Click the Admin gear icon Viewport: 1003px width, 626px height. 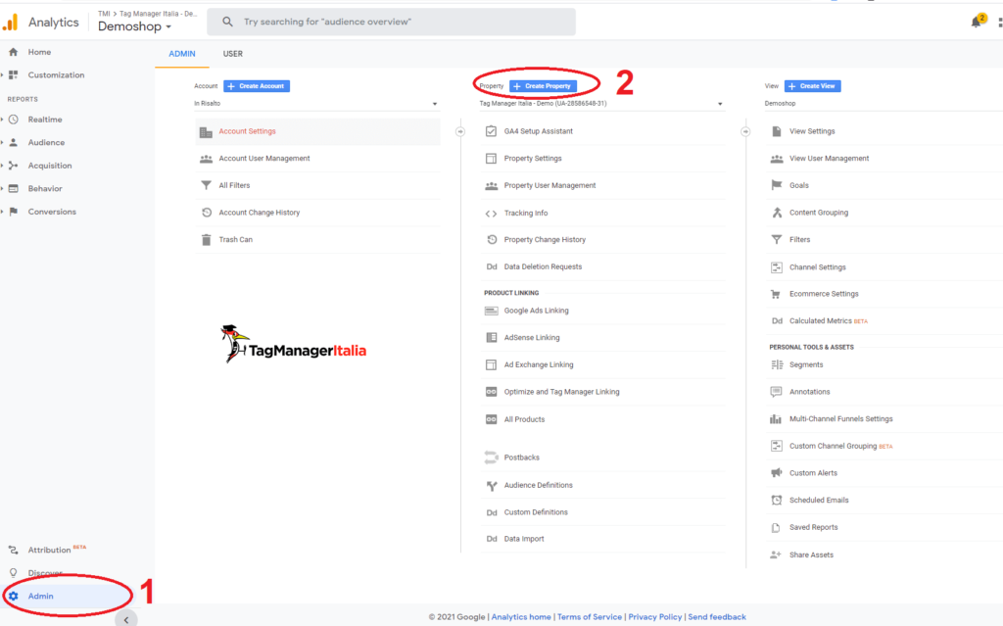tap(14, 596)
